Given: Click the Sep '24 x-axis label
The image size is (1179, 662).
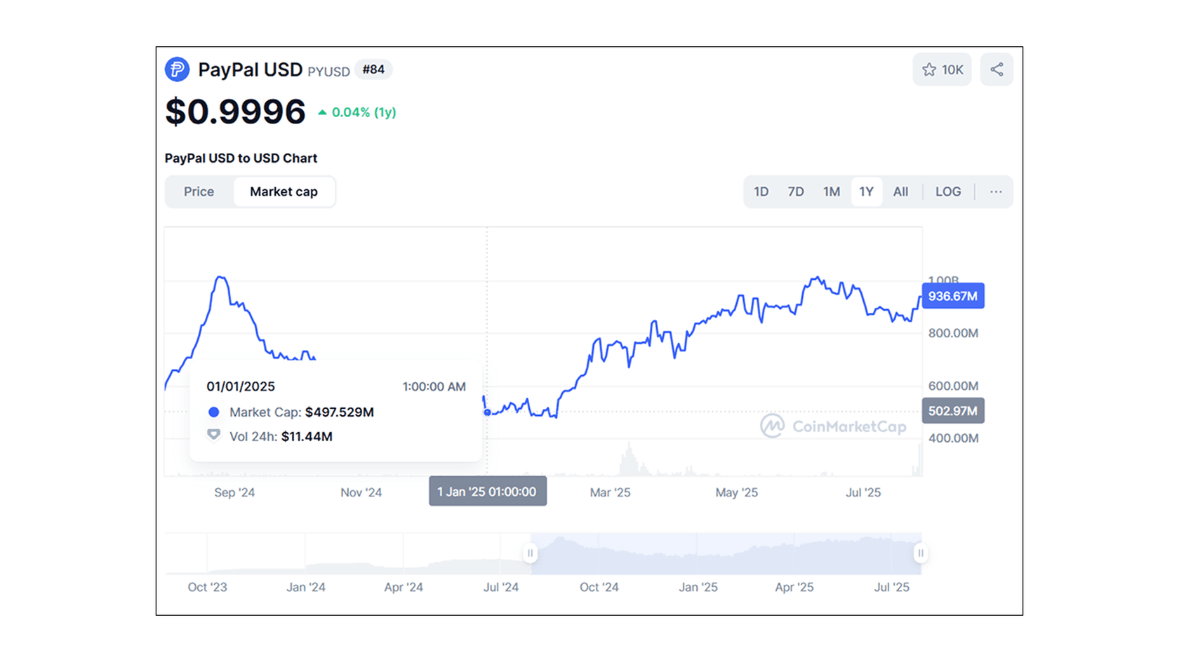Looking at the screenshot, I should click(234, 492).
